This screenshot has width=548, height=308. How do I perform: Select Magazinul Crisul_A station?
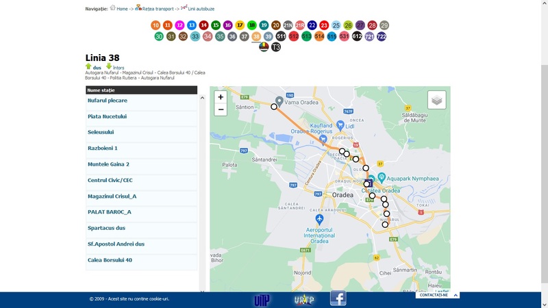pyautogui.click(x=112, y=196)
